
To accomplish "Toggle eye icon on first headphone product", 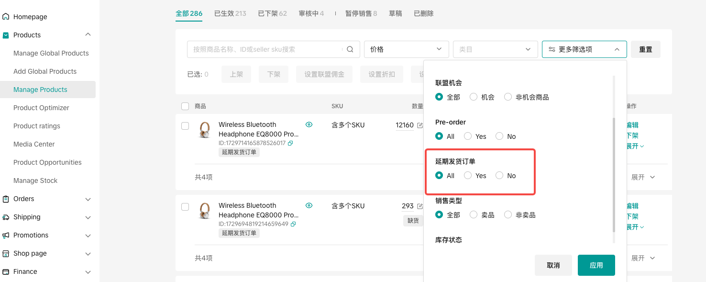I will 309,124.
